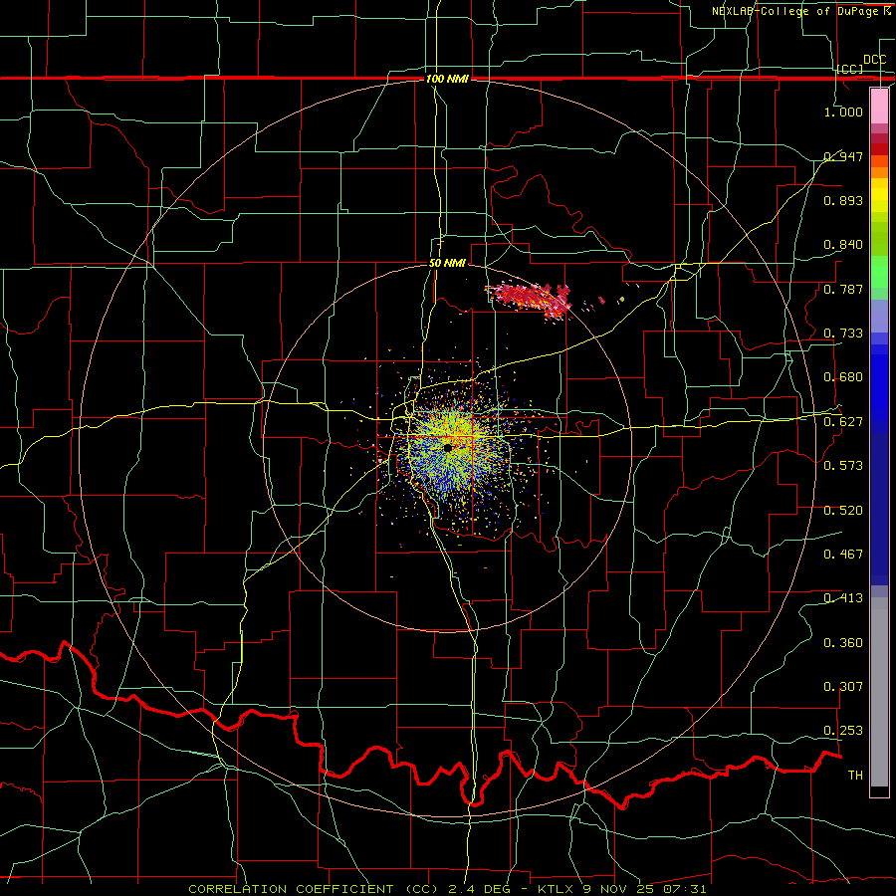Click the 0.893 legend value
Screen dimensions: 896x896
click(843, 200)
